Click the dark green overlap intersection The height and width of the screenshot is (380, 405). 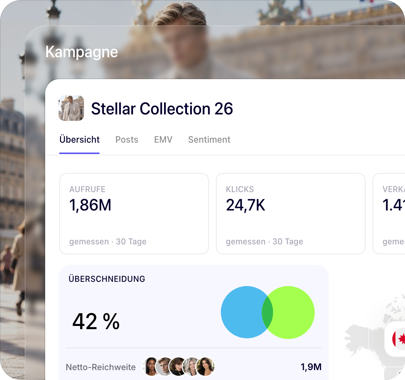click(x=267, y=312)
